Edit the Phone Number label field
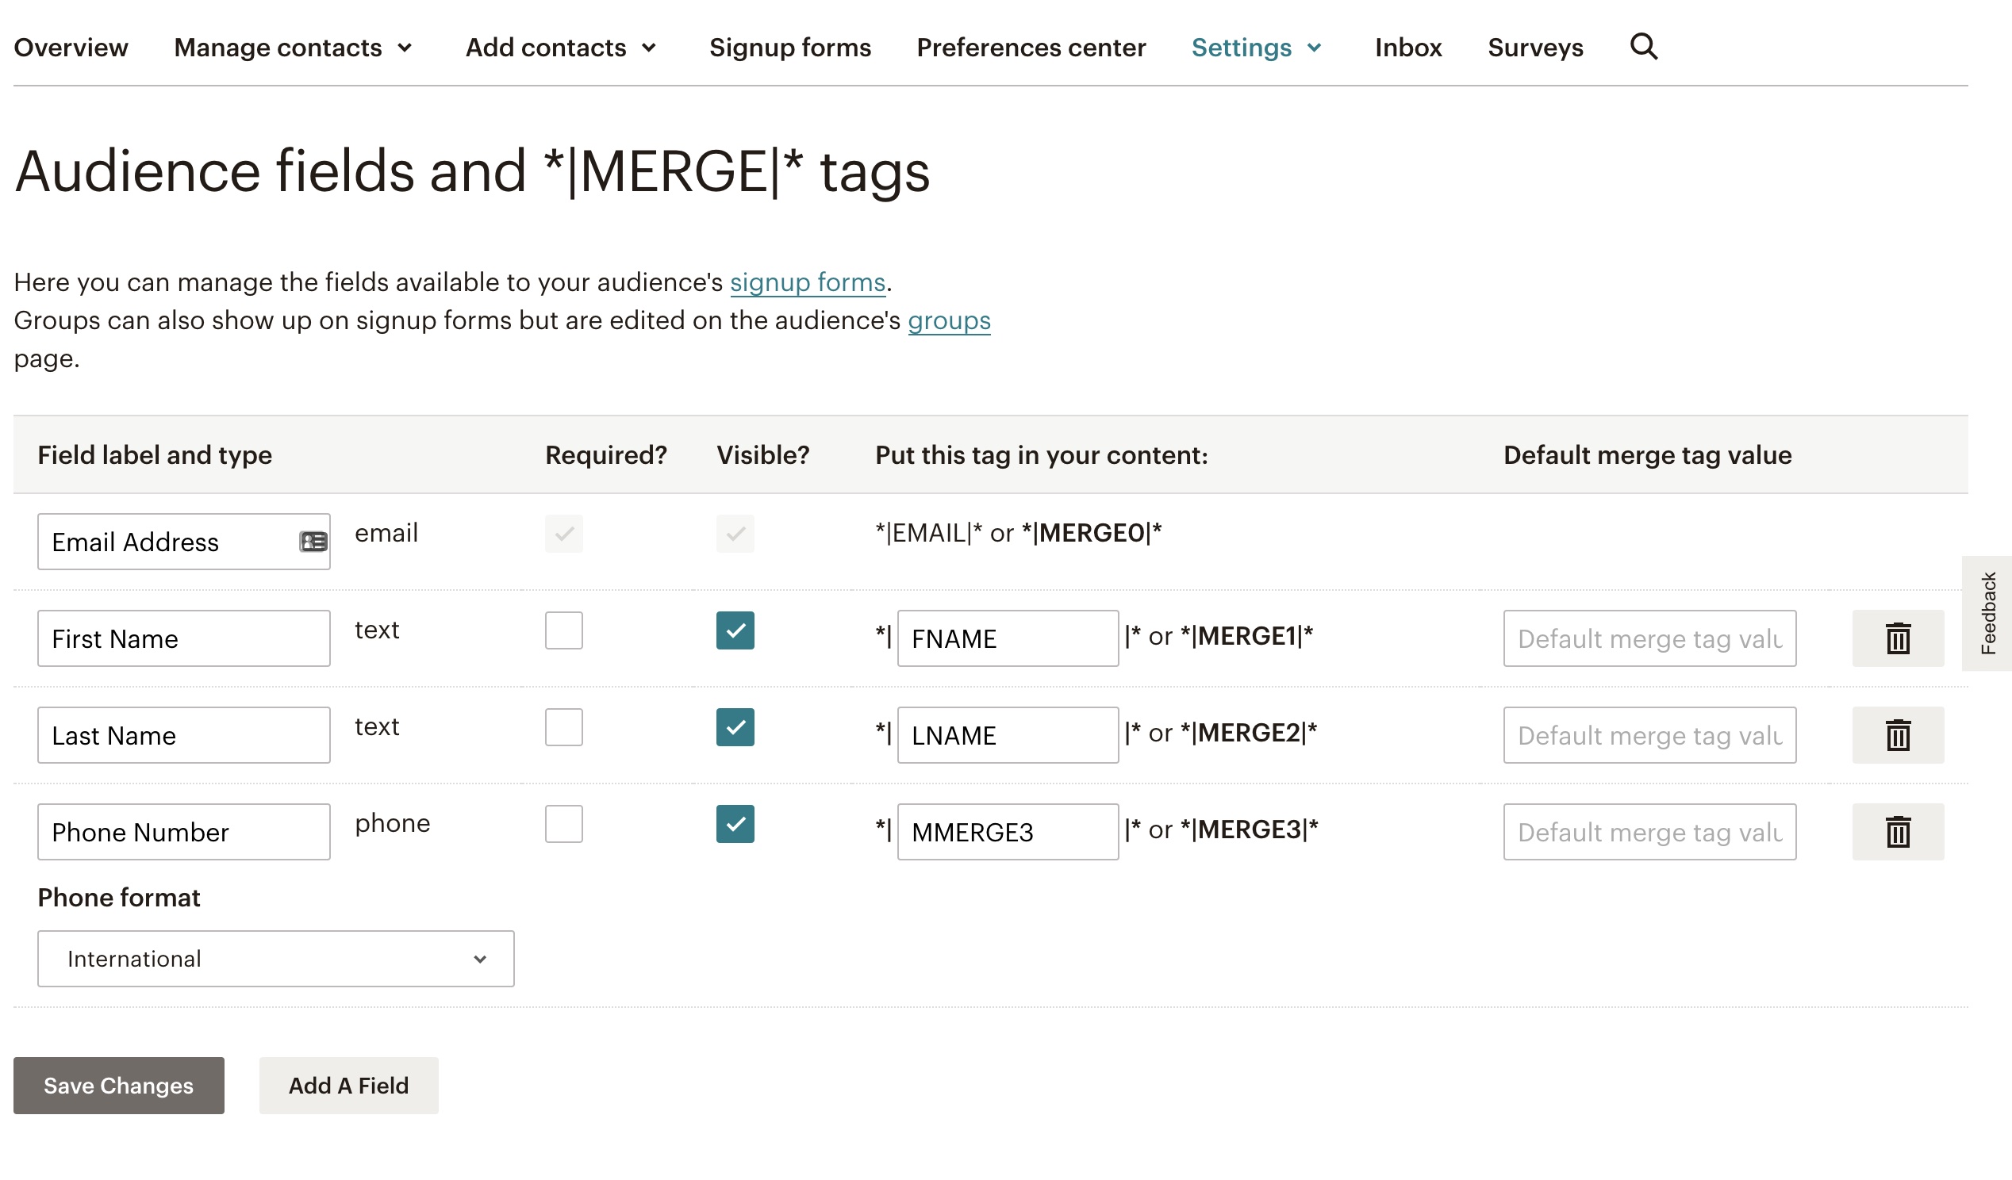 183,831
